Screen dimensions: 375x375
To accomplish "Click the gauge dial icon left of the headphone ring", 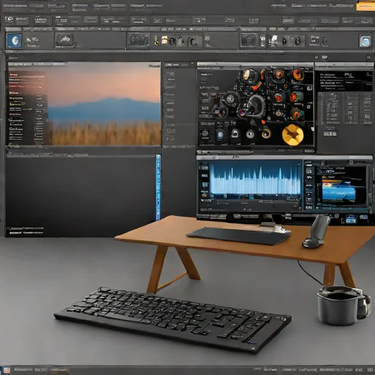I will [230, 99].
